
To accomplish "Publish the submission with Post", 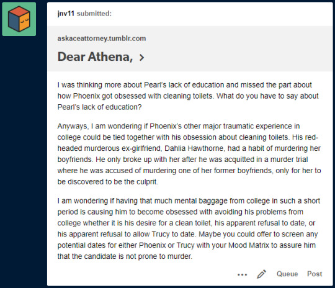I will pos(315,274).
